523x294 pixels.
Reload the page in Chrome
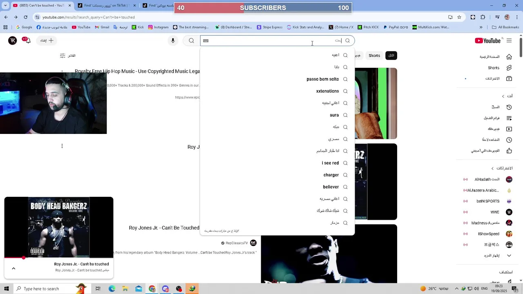[x=26, y=17]
